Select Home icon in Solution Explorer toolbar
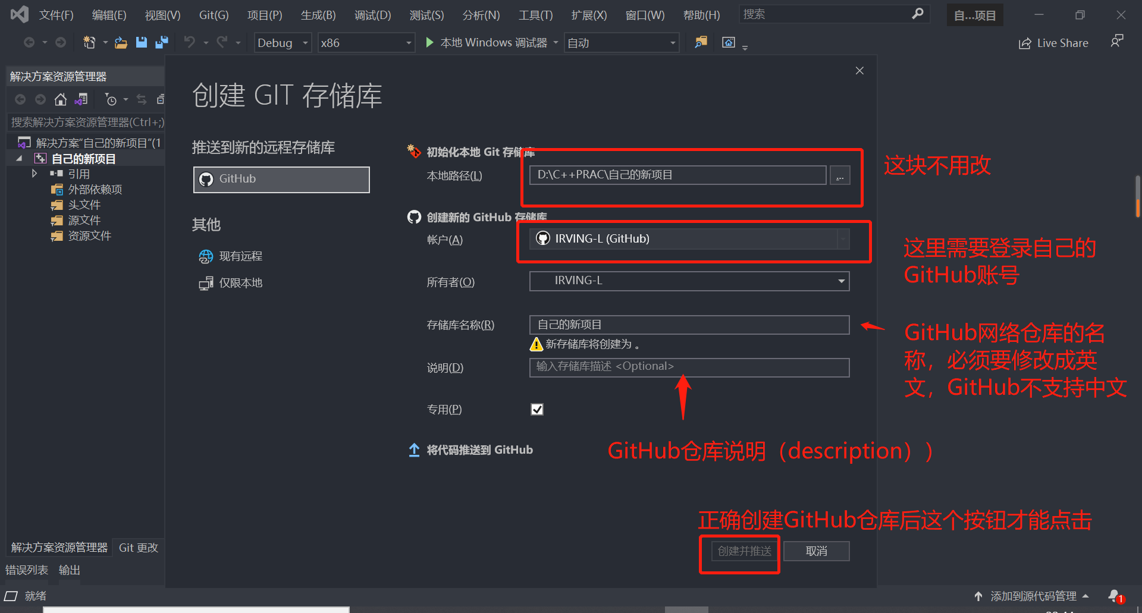Image resolution: width=1142 pixels, height=613 pixels. 60,99
